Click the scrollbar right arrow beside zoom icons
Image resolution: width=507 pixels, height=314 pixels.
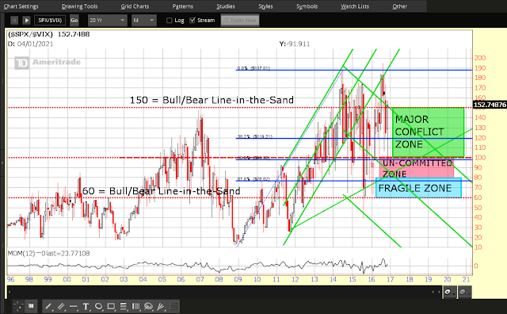pyautogui.click(x=440, y=292)
